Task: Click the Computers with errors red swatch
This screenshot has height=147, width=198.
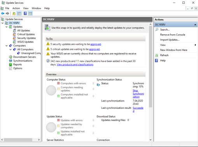Action: (58, 83)
